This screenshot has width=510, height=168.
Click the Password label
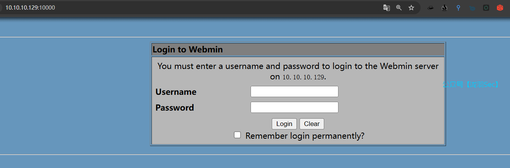tap(175, 108)
